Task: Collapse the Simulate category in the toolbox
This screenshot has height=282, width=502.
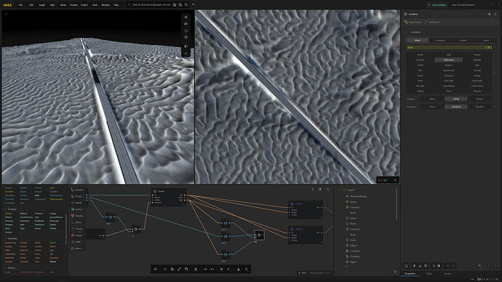Action: pyautogui.click(x=5, y=238)
